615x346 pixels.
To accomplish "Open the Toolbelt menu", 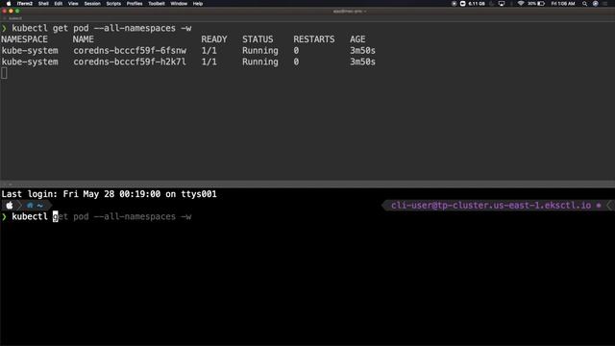I will (156, 4).
